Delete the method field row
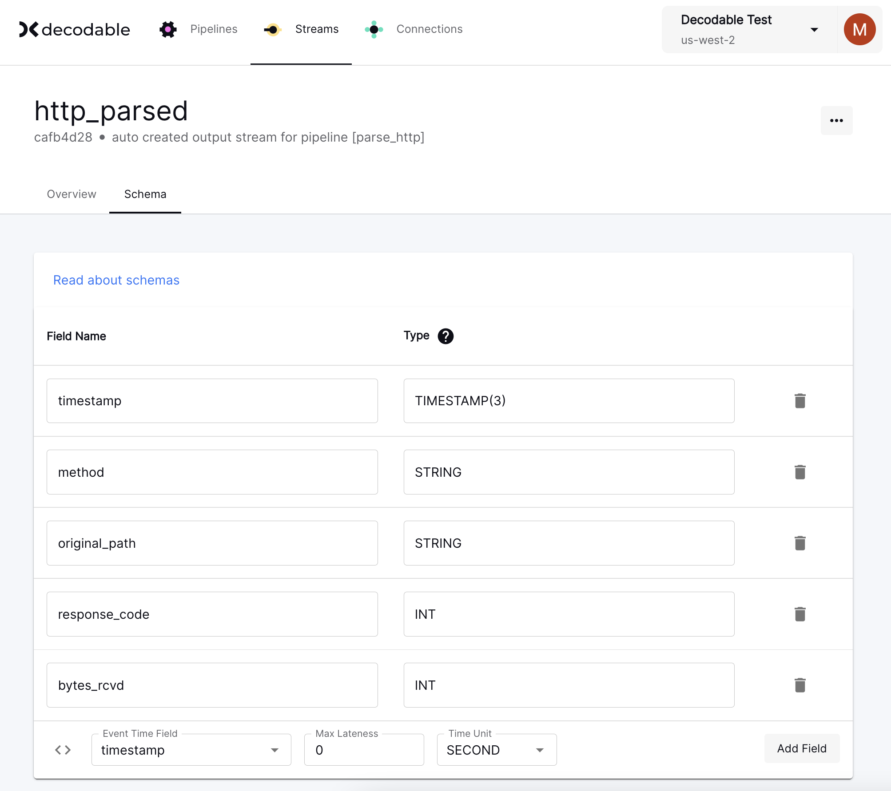The image size is (891, 791). click(800, 472)
